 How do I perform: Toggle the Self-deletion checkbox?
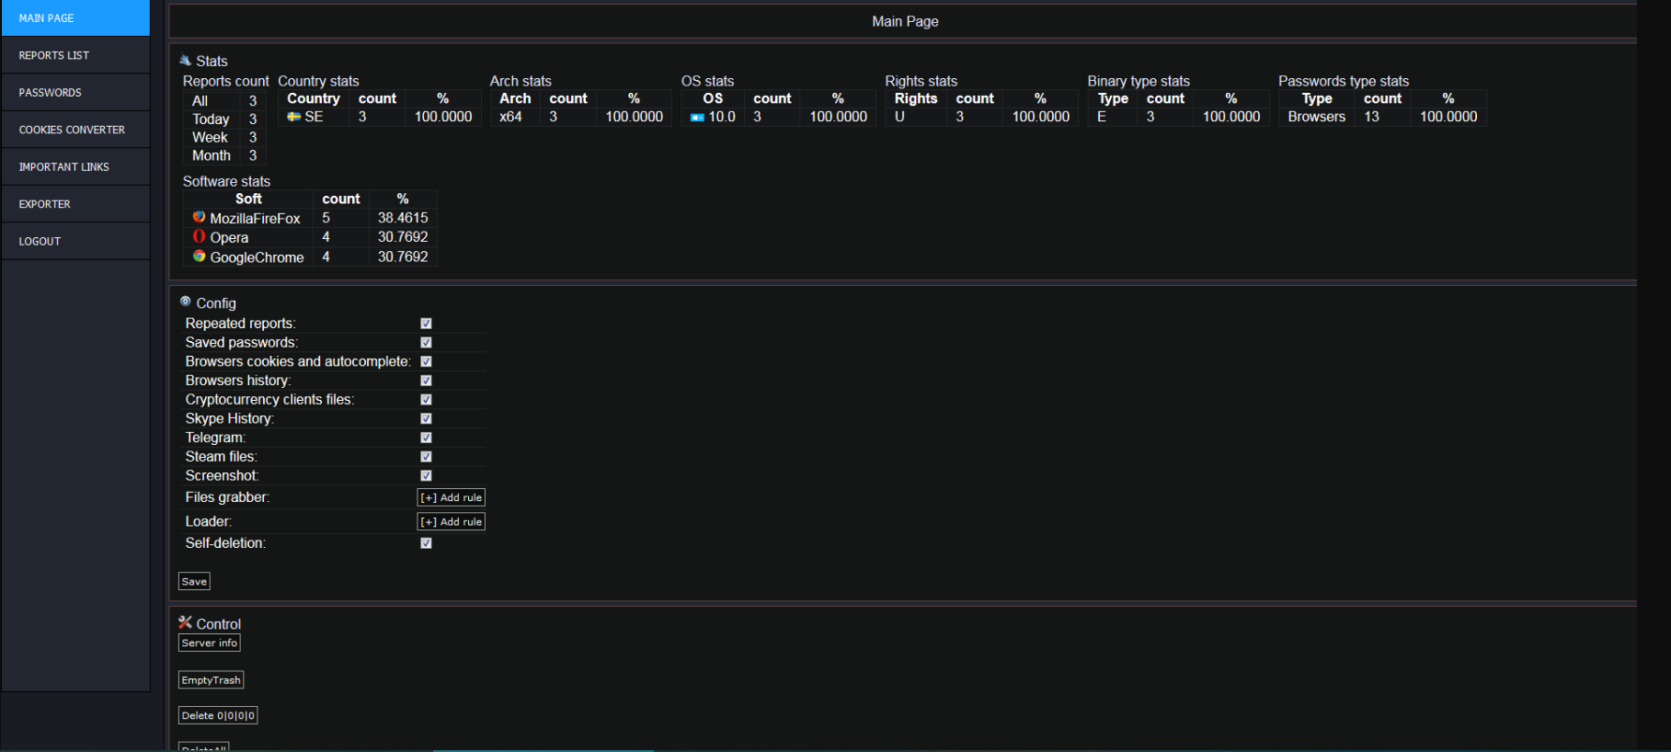coord(426,543)
